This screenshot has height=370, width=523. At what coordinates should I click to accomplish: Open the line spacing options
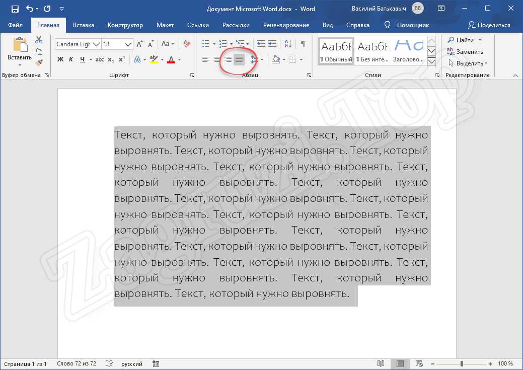255,60
